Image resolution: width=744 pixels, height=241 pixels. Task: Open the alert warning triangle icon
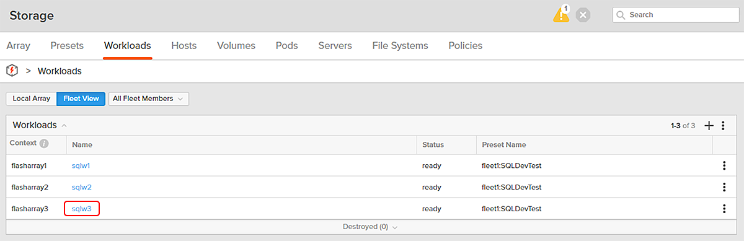[561, 14]
